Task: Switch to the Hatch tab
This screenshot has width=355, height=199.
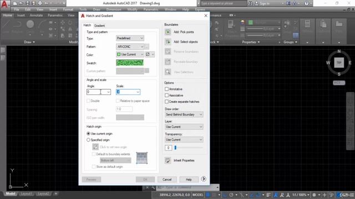Action: [87, 25]
